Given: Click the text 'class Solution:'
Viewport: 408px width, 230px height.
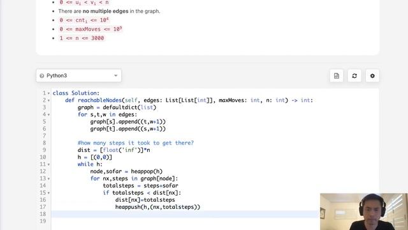Looking at the screenshot, I should click(76, 93).
